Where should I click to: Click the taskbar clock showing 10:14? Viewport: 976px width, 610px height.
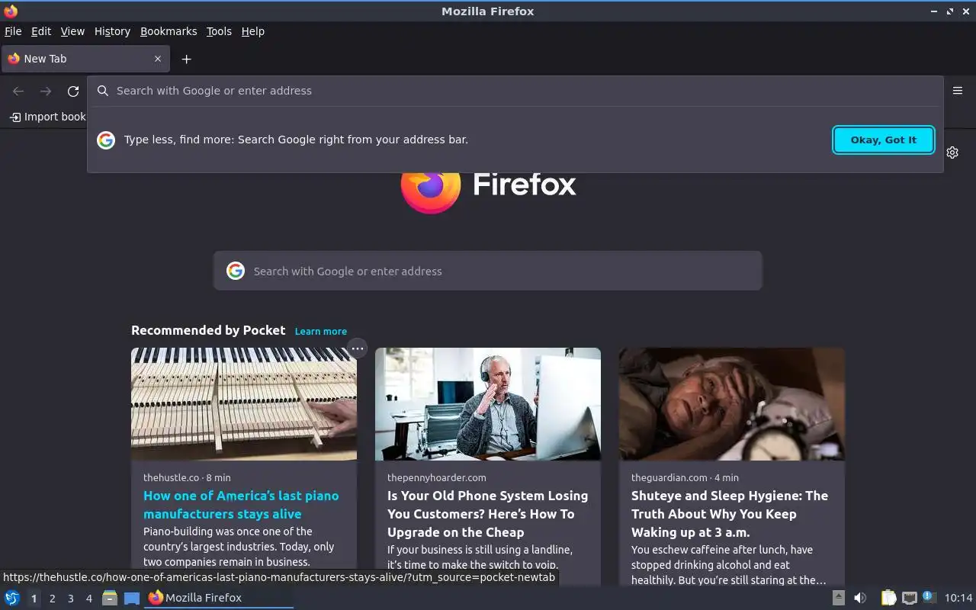click(x=958, y=598)
